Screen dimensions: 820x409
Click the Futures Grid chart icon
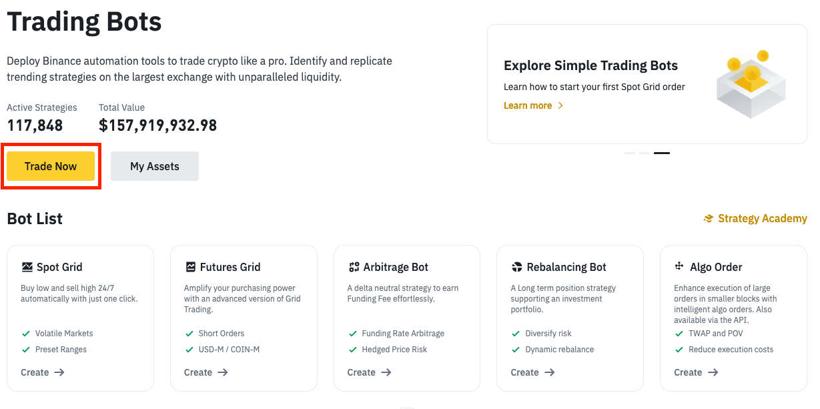click(x=190, y=267)
